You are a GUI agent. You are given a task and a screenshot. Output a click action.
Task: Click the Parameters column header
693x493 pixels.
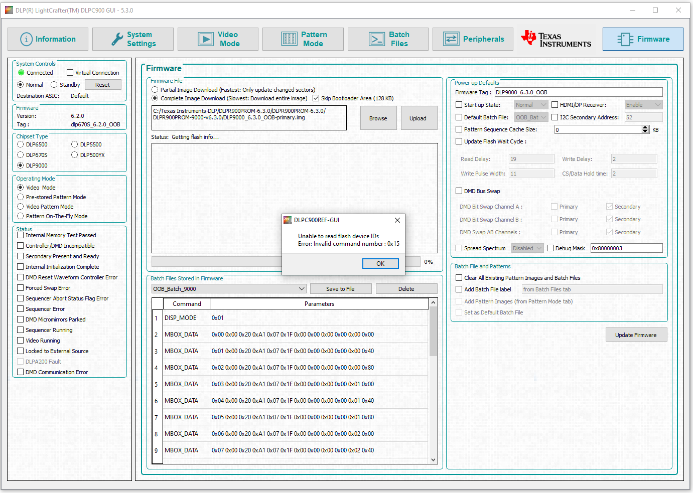(x=319, y=304)
